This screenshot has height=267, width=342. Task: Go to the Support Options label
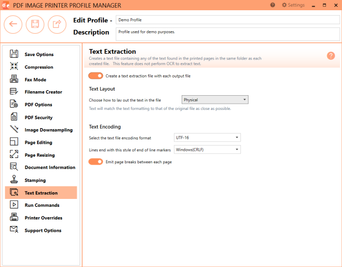[43, 231]
